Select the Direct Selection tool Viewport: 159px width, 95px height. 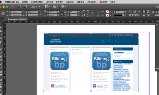click(1, 27)
